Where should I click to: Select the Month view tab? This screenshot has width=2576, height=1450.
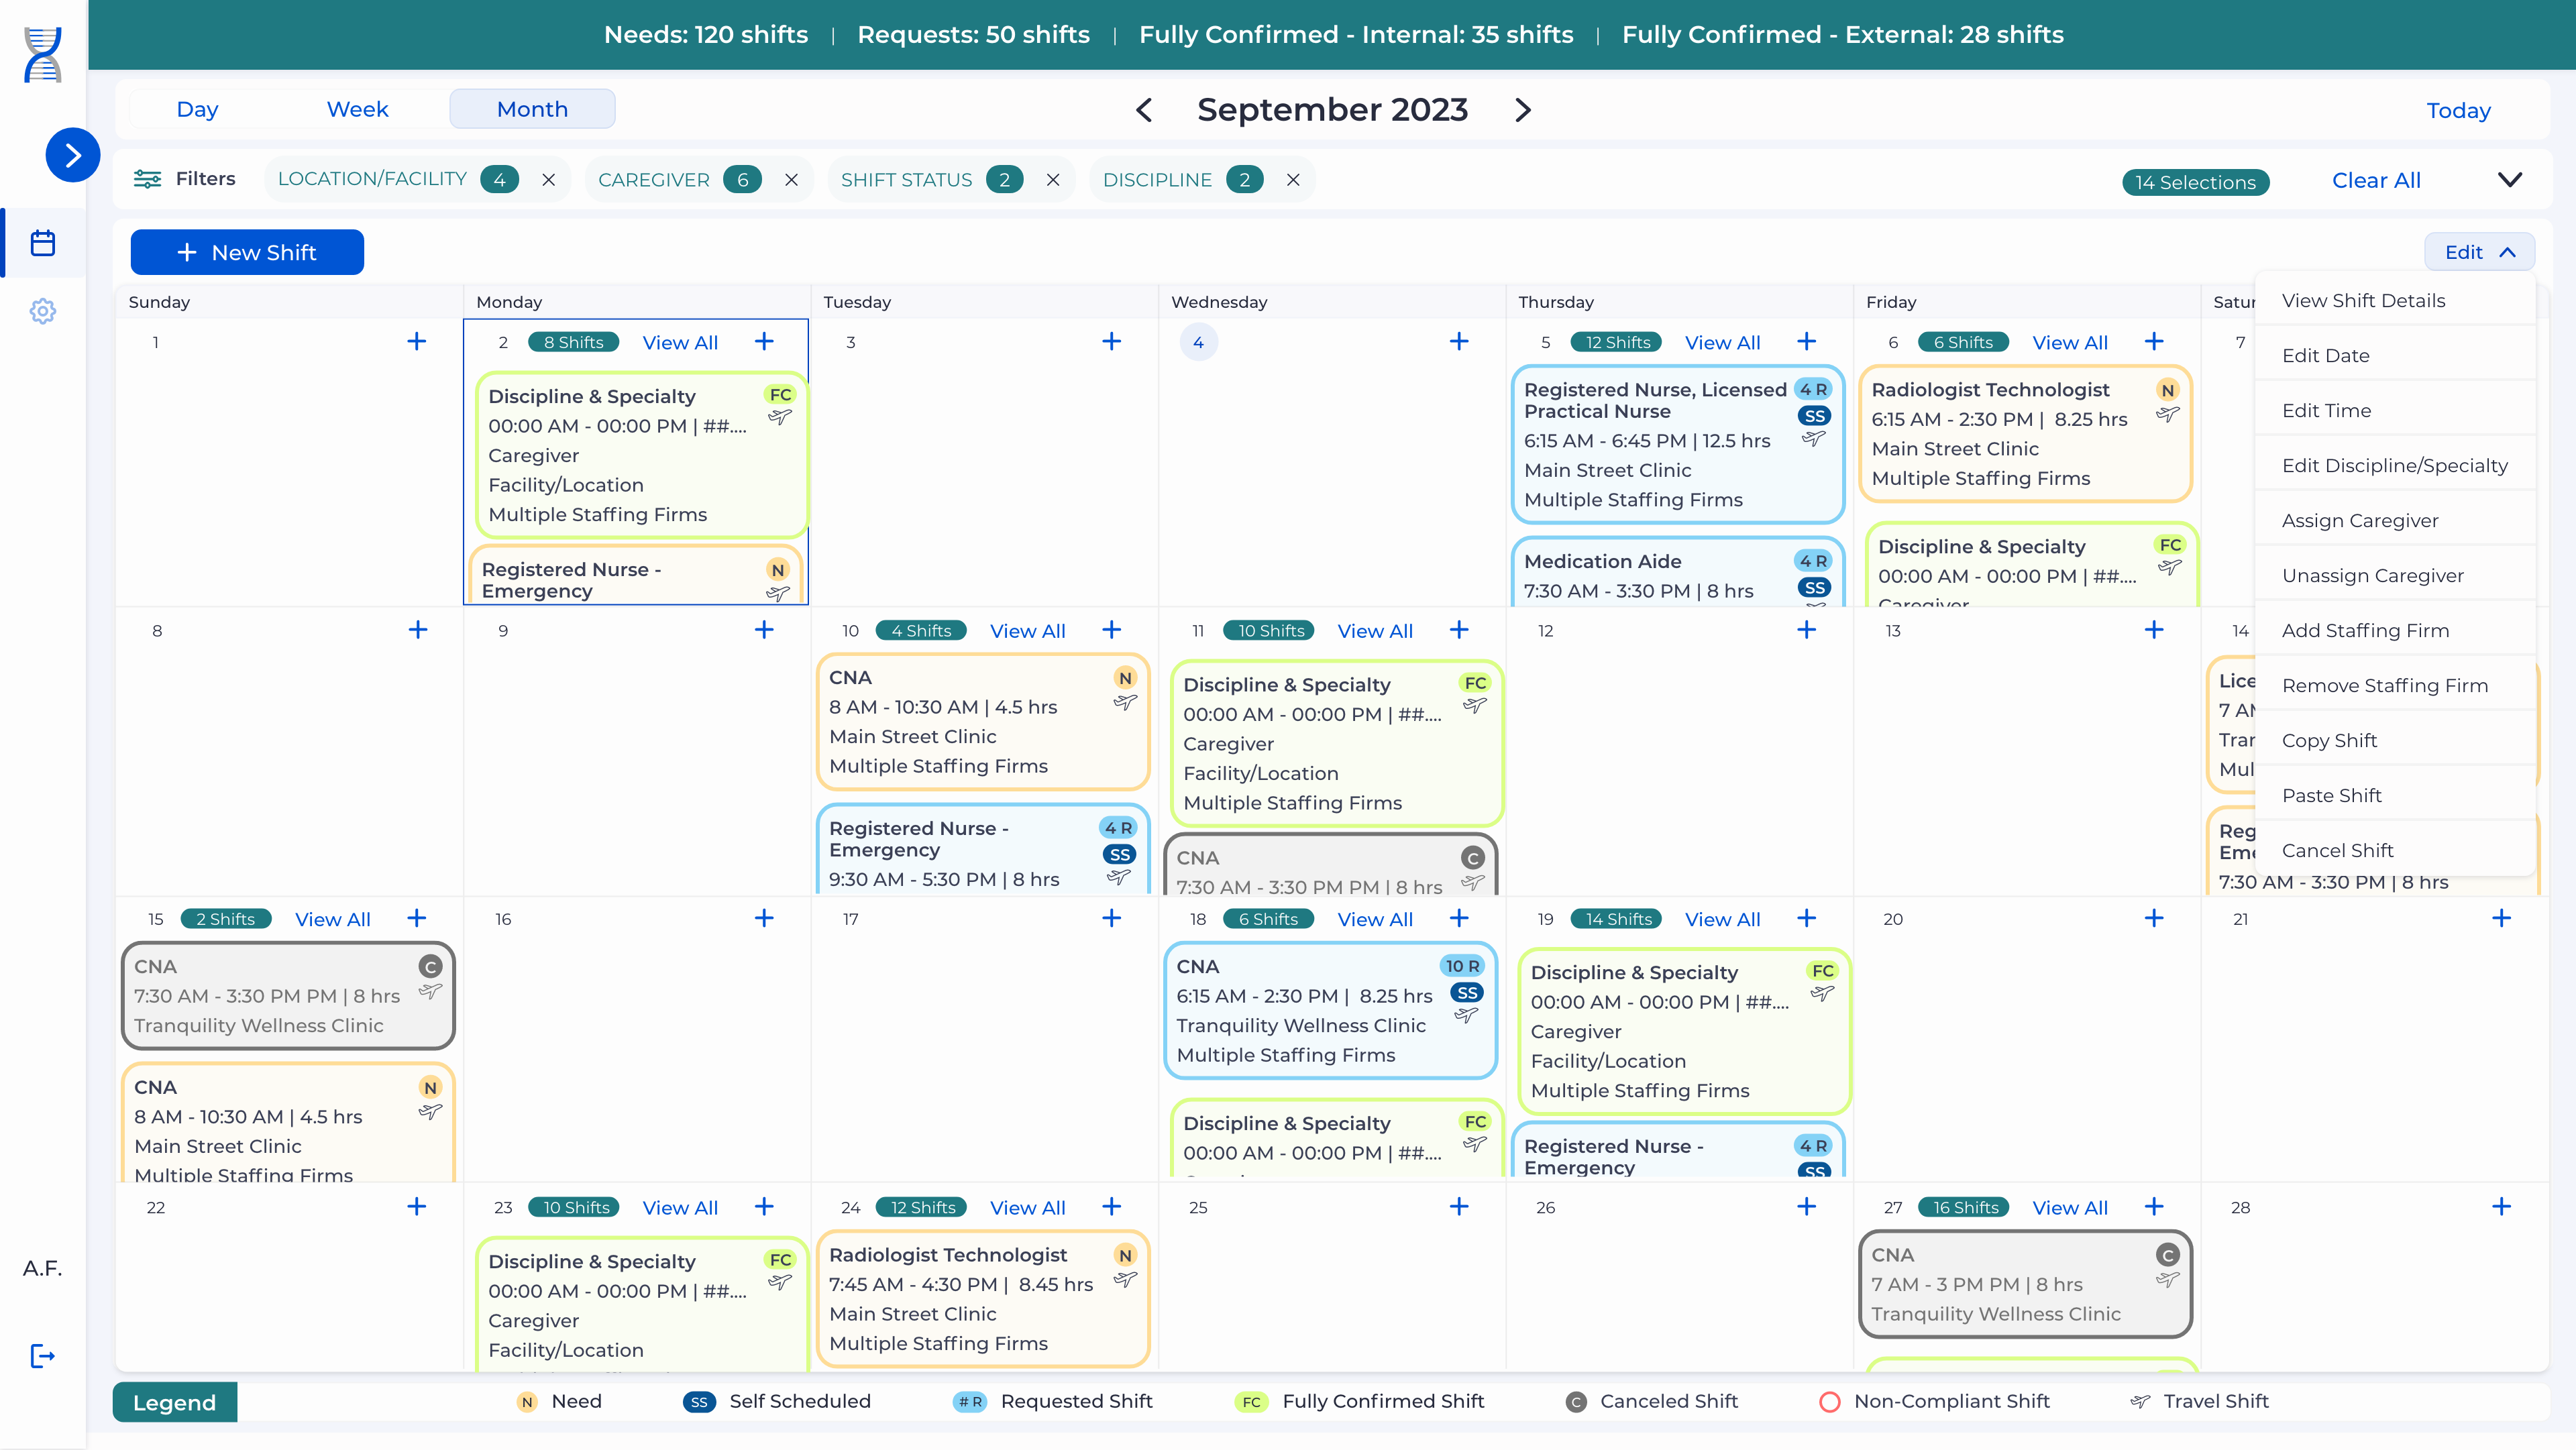[x=532, y=109]
